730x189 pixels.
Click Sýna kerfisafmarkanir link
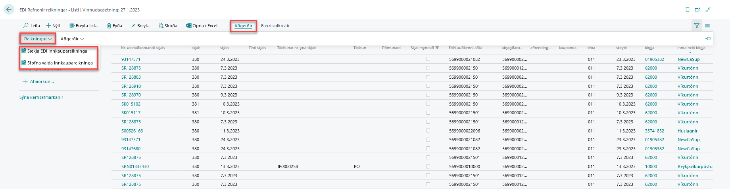pyautogui.click(x=41, y=97)
